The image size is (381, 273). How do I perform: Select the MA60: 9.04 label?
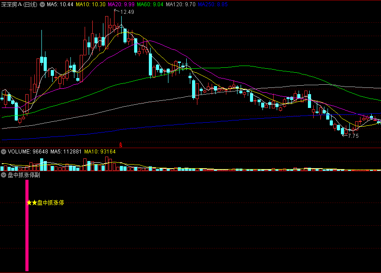tap(150, 4)
